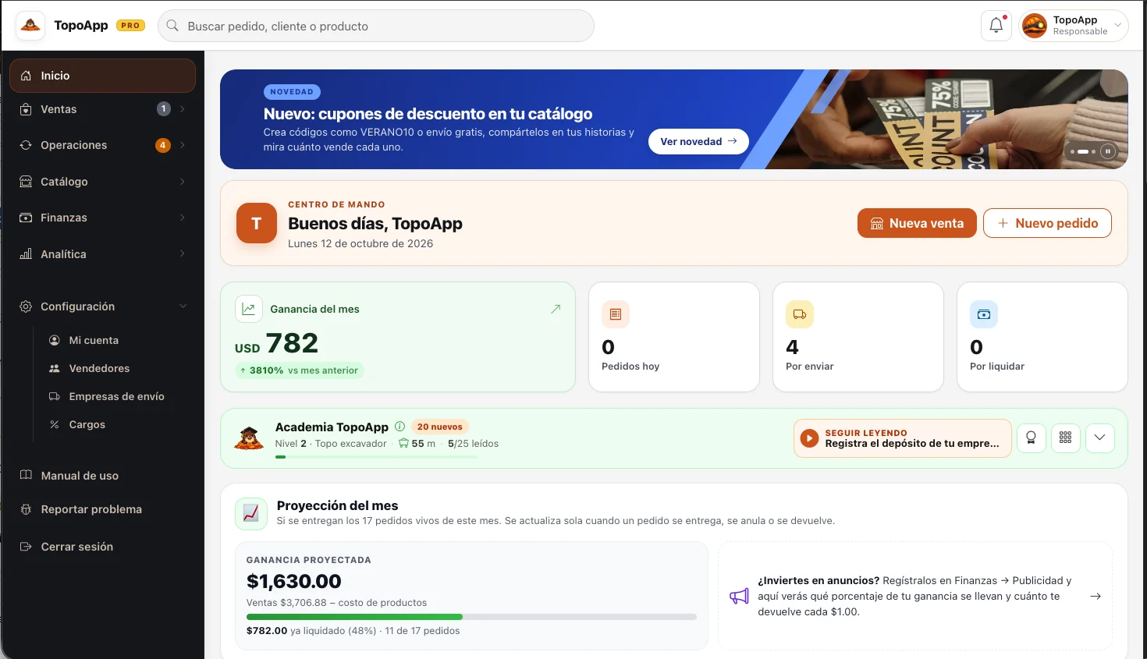Viewport: 1147px width, 659px height.
Task: Expand the Academia panel chevron button
Action: click(x=1099, y=438)
